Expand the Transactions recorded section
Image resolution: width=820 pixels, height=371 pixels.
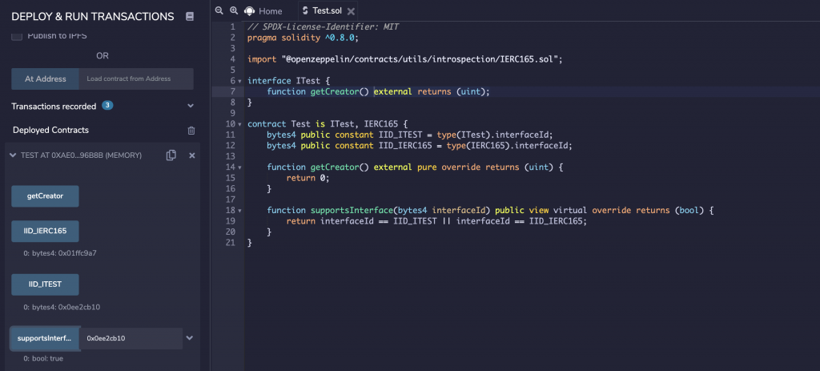point(191,107)
